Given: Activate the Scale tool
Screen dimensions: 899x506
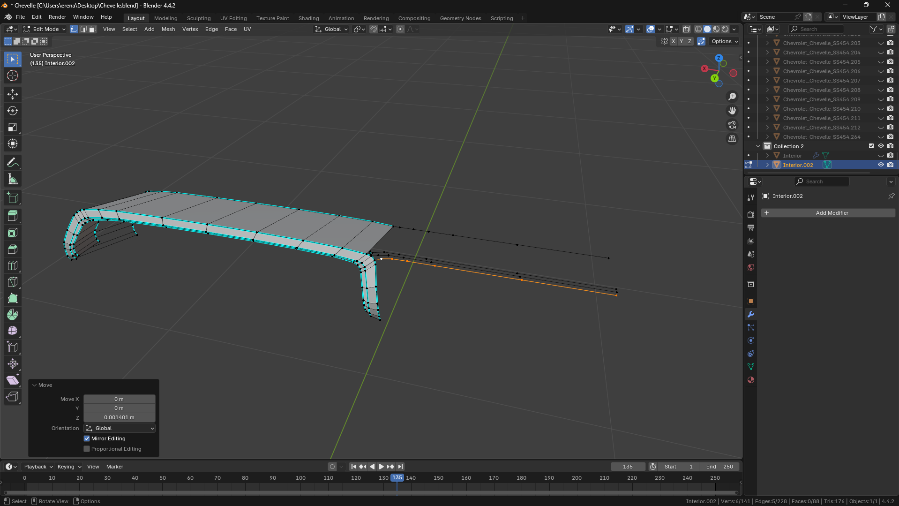Looking at the screenshot, I should tap(13, 127).
